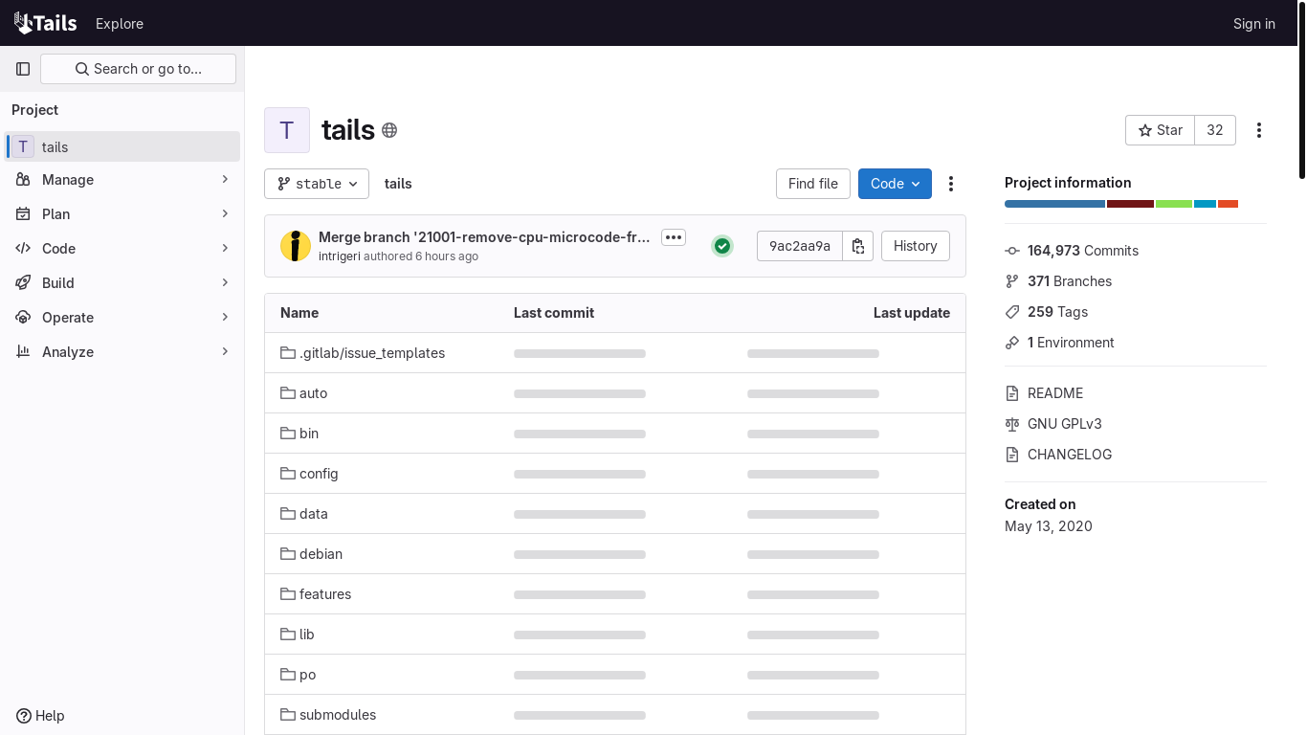Open the Tails logo homepage
The width and height of the screenshot is (1307, 735).
45,23
